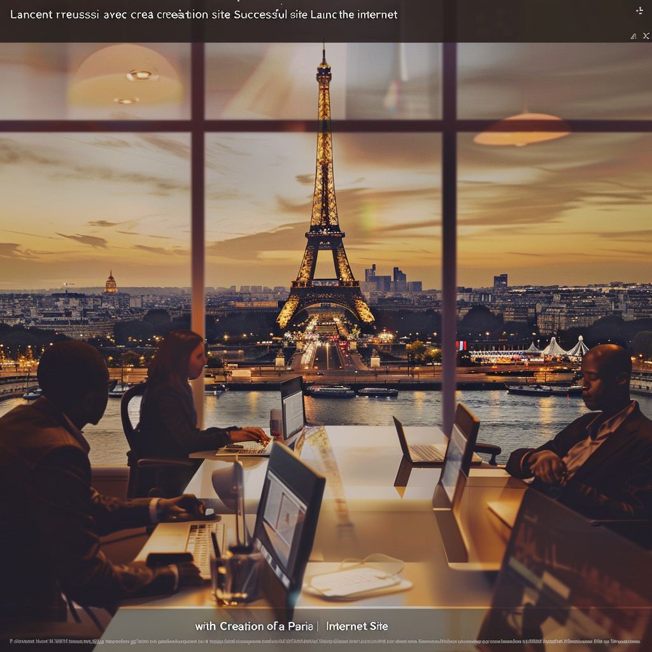
Task: Click the right pendant lamp reflection
Action: coord(521,129)
